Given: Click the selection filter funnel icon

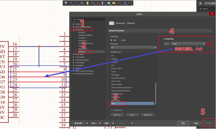Looking at the screenshot, I should coord(66,3).
